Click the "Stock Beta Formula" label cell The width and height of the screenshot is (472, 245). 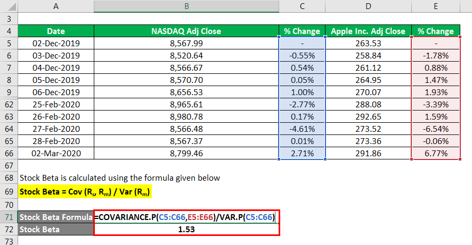[x=55, y=217]
